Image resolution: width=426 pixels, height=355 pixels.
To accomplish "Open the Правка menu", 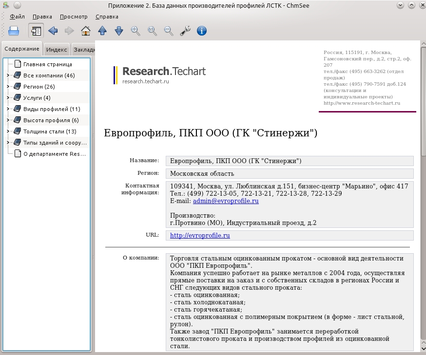I will (x=42, y=17).
